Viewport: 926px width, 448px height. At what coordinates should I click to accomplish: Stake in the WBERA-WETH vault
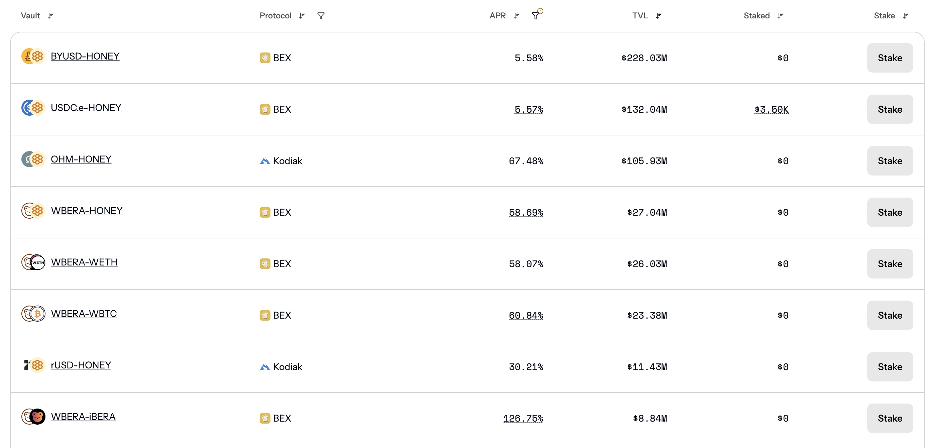pyautogui.click(x=890, y=264)
